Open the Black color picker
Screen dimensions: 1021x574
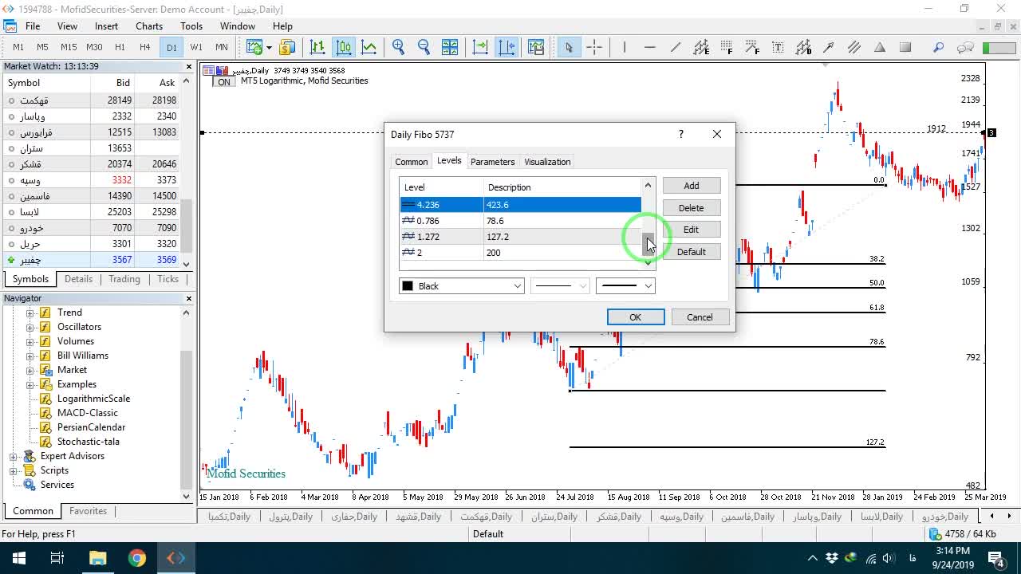pyautogui.click(x=461, y=285)
